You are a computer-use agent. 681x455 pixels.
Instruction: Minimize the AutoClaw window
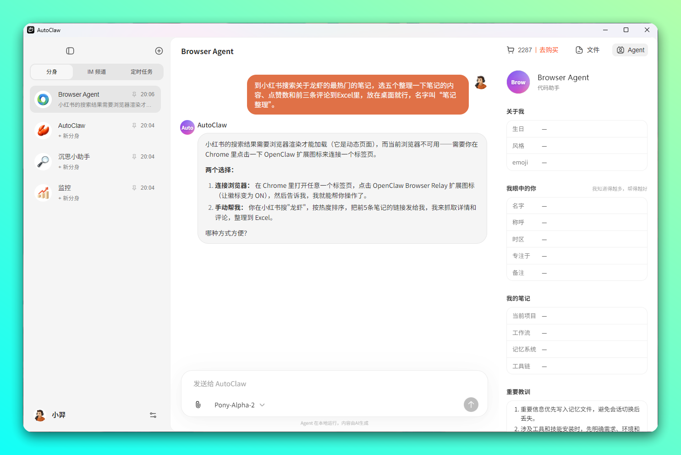point(605,30)
